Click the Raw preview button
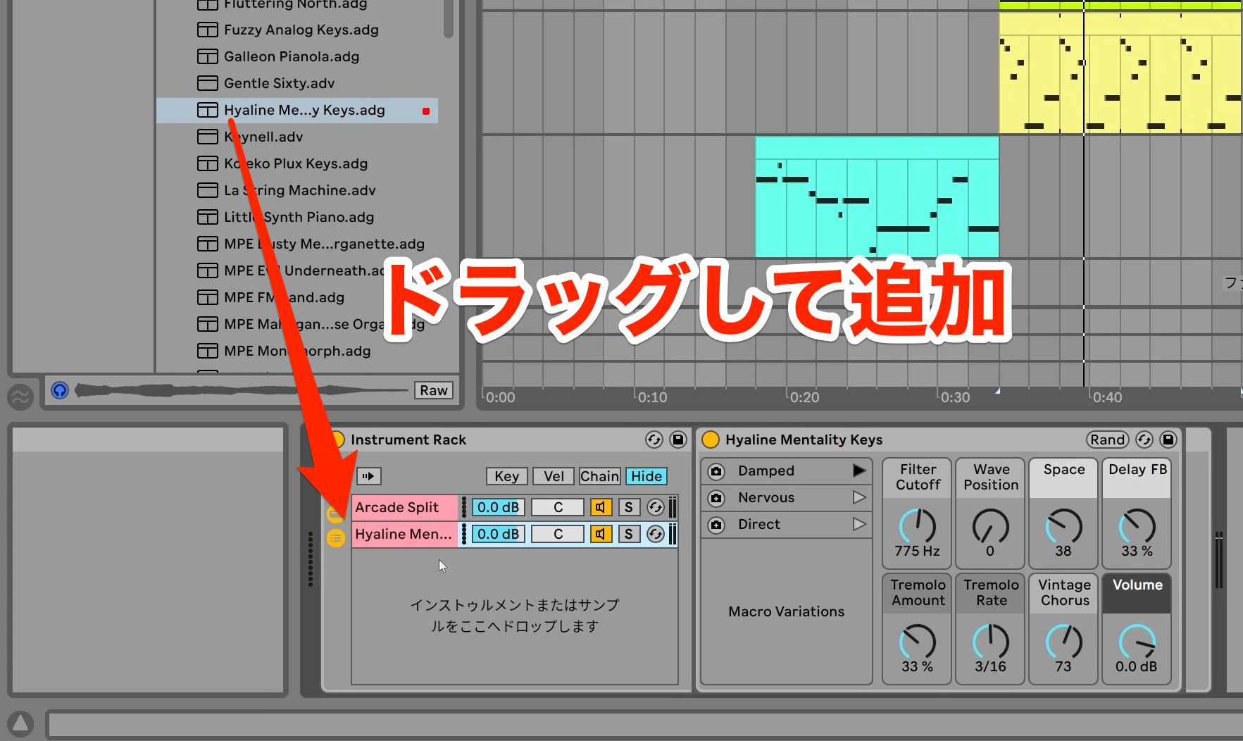Screen dimensions: 1243x741 click(x=434, y=390)
